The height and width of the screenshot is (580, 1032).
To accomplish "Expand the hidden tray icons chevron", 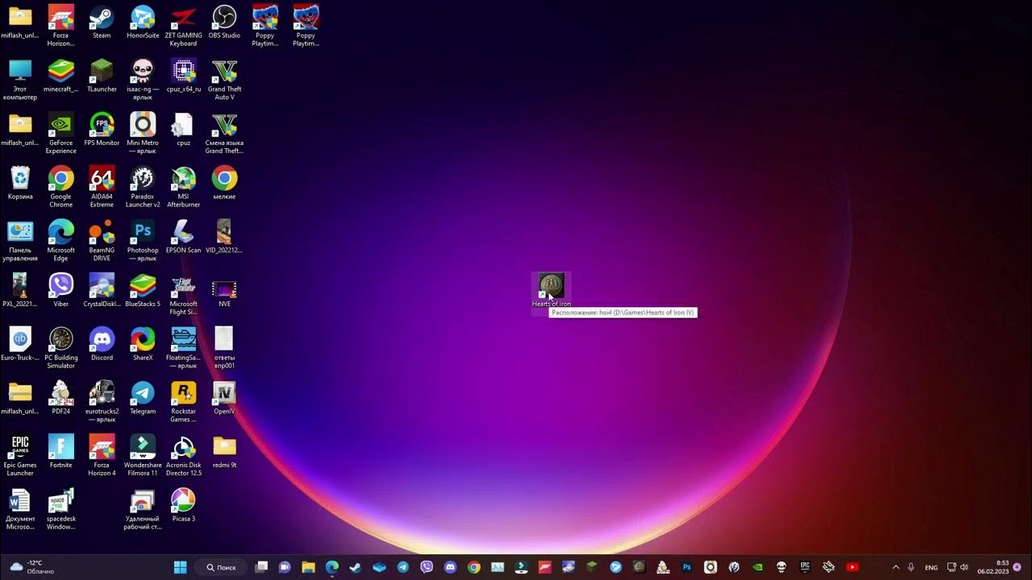I will coord(895,567).
